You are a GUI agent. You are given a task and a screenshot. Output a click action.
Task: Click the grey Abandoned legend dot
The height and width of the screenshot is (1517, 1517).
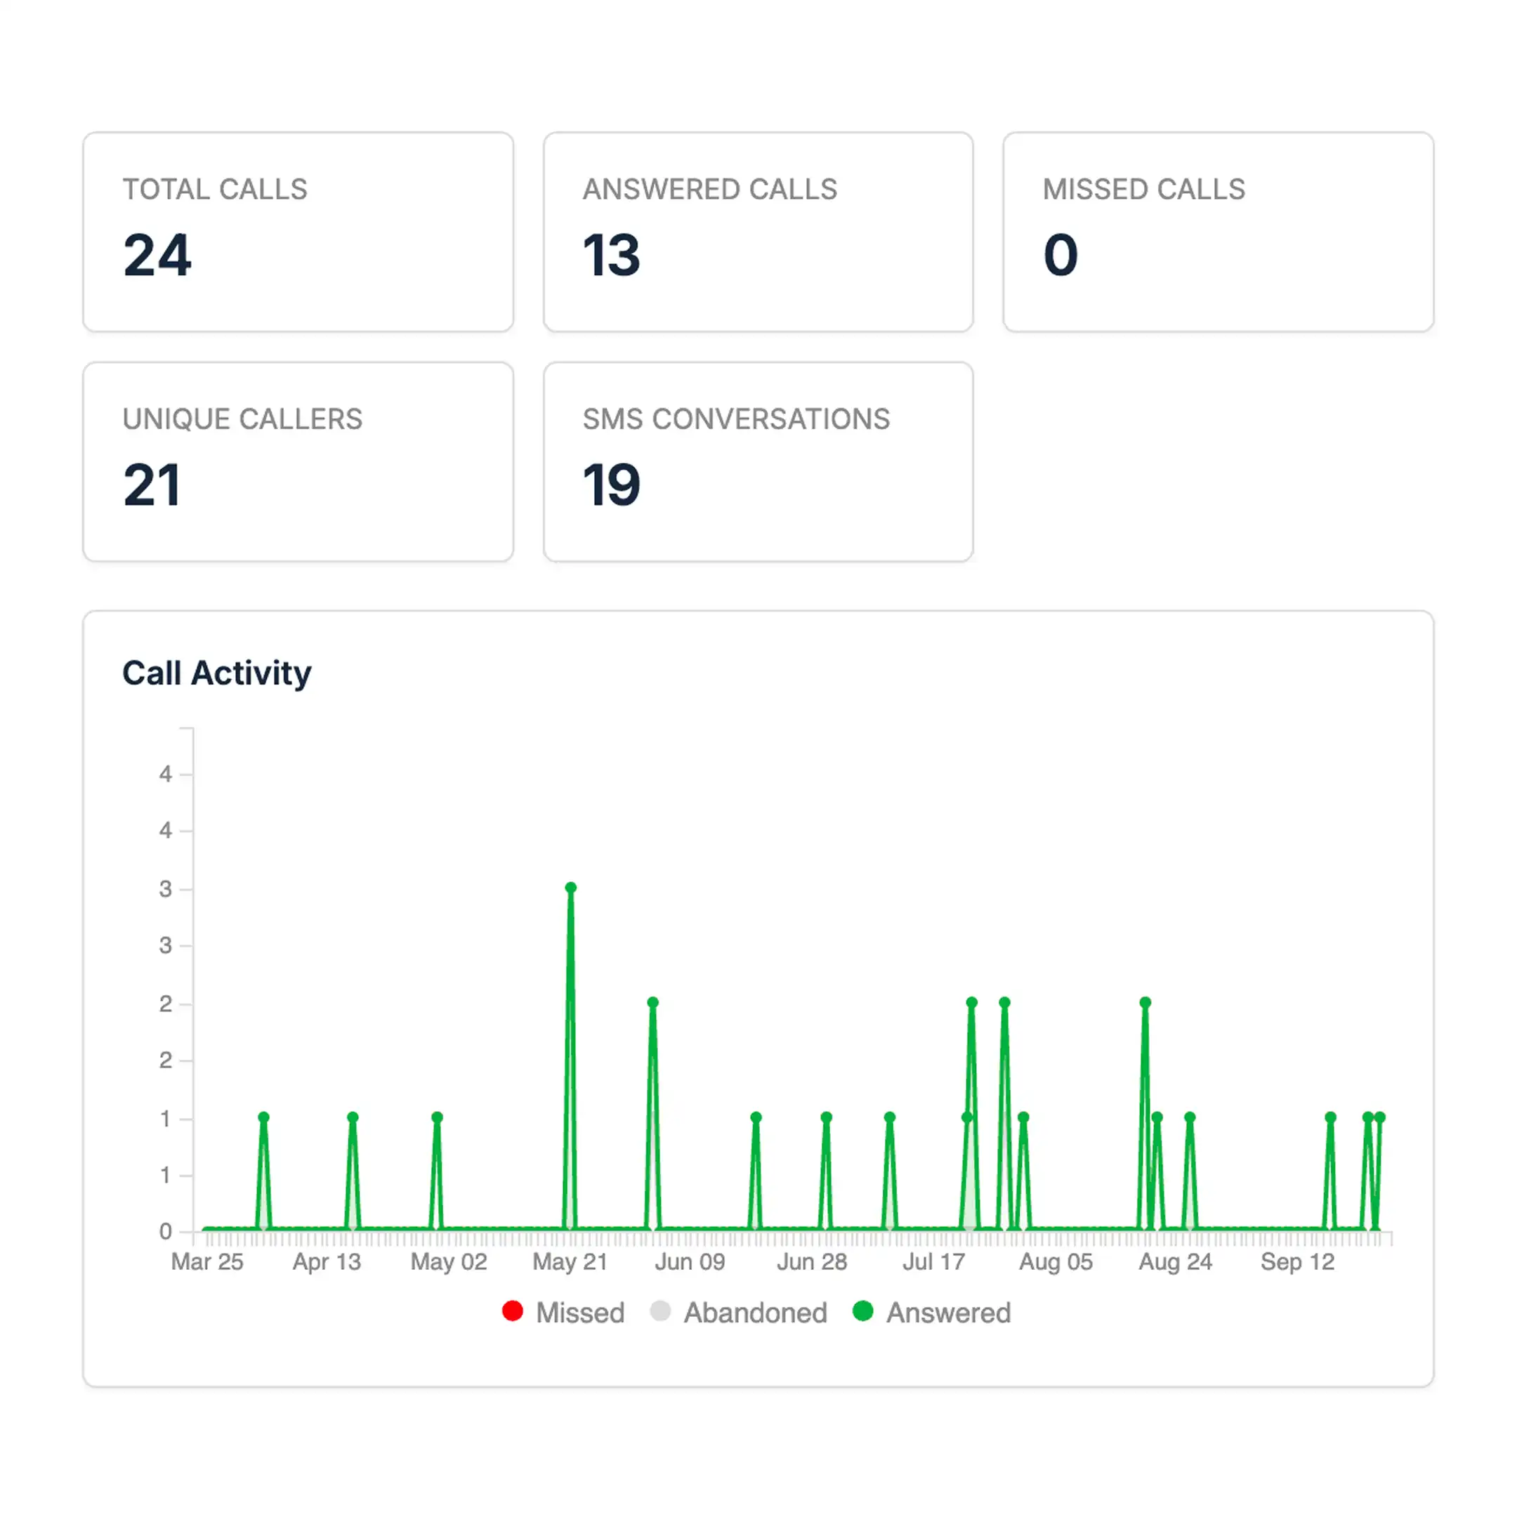tap(660, 1311)
